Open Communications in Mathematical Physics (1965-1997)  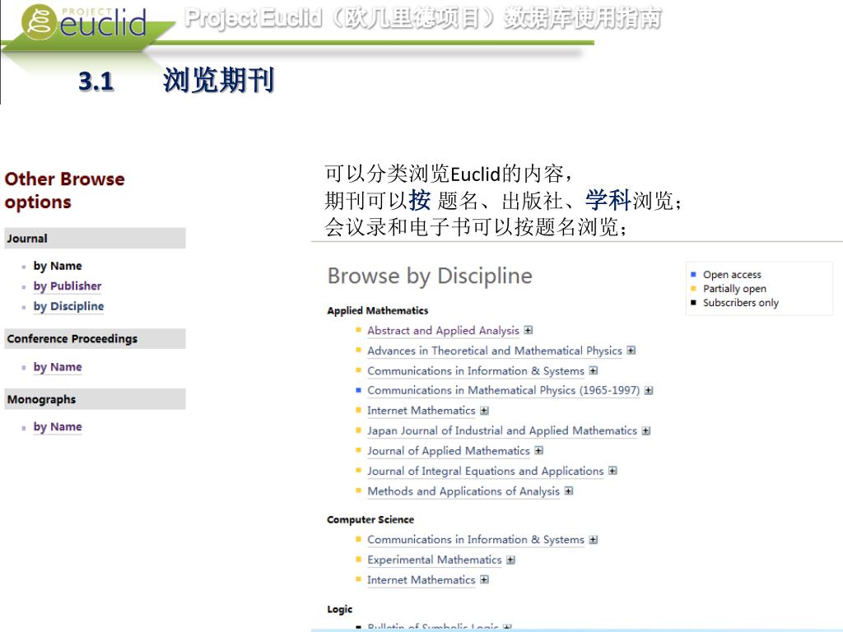[x=503, y=390]
